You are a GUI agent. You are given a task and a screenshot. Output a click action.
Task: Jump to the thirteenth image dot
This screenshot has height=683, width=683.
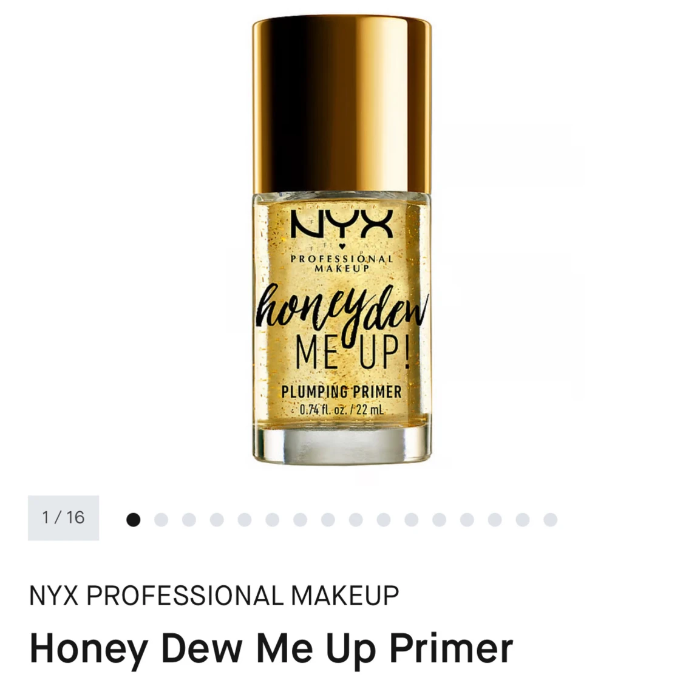coord(467,520)
